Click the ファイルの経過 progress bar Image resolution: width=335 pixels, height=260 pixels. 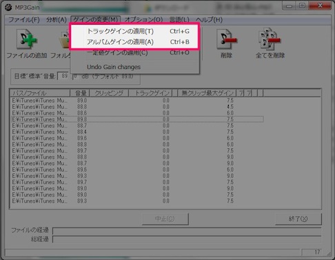(x=187, y=230)
